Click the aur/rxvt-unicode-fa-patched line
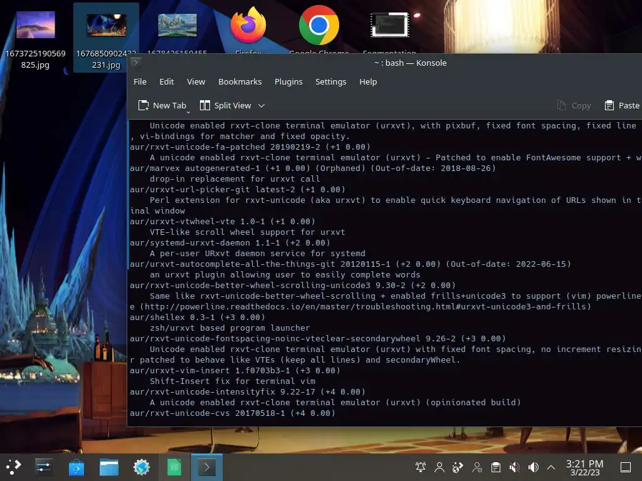This screenshot has height=481, width=642. pos(250,147)
